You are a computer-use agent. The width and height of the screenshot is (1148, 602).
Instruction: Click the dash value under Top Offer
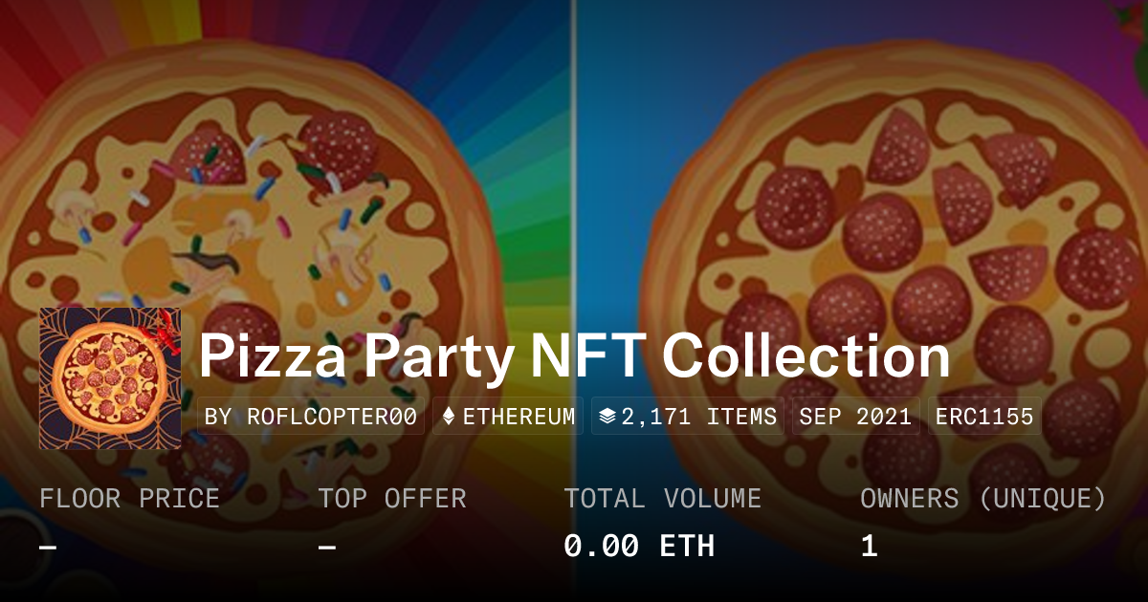coord(327,547)
